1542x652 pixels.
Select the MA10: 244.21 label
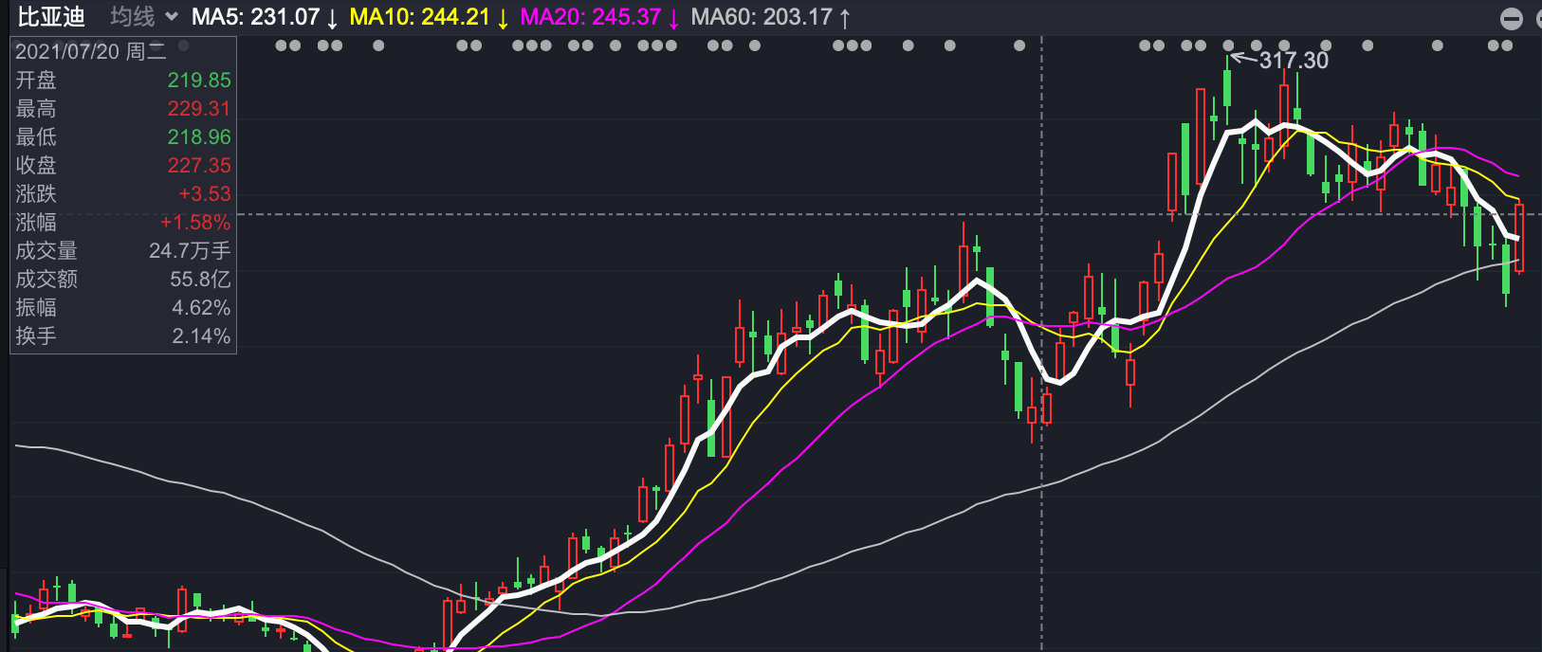[x=429, y=17]
